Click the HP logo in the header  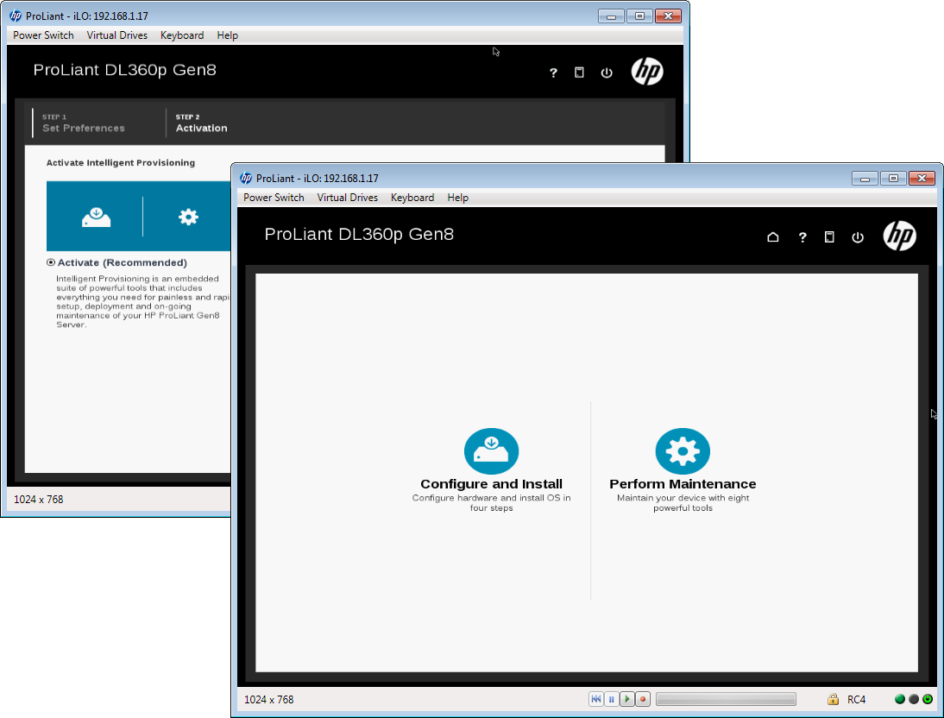click(900, 236)
